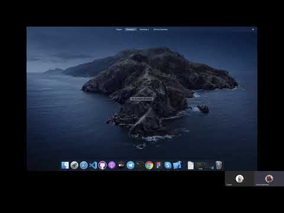Select the highlighted desktop space label

[131, 30]
